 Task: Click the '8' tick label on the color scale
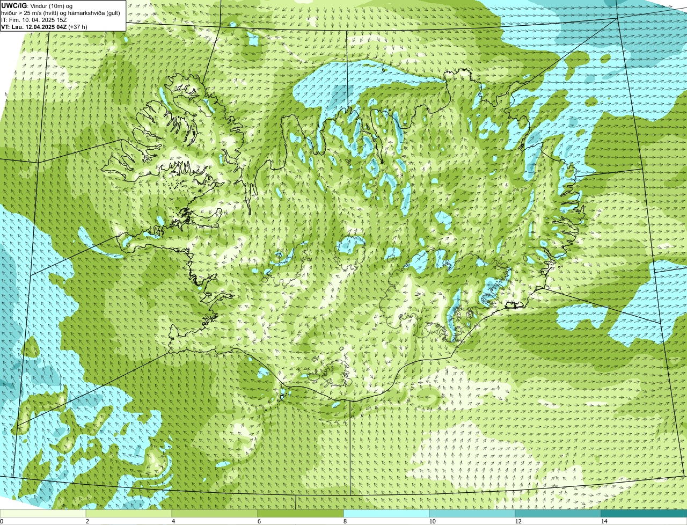[345, 521]
